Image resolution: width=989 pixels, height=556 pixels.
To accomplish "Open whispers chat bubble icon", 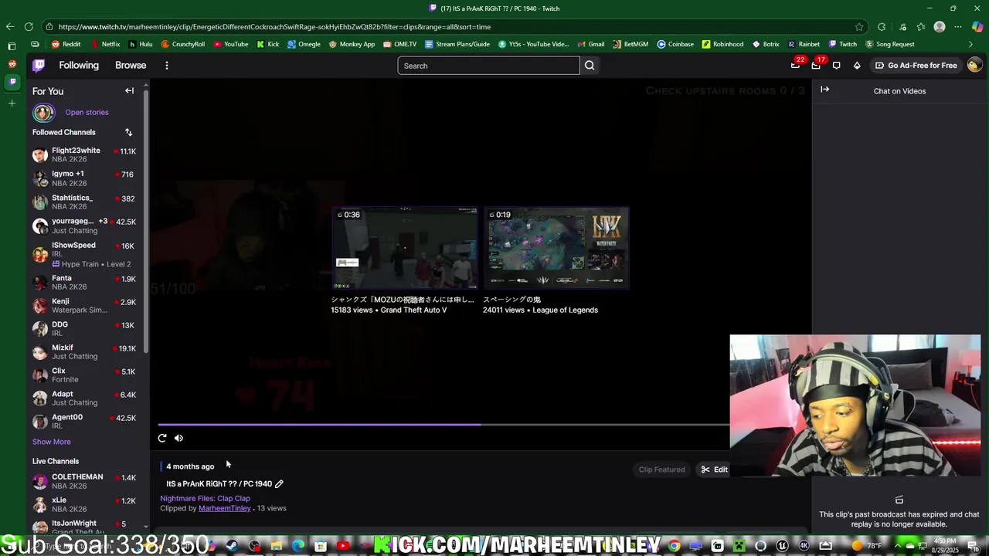I will 837,66.
